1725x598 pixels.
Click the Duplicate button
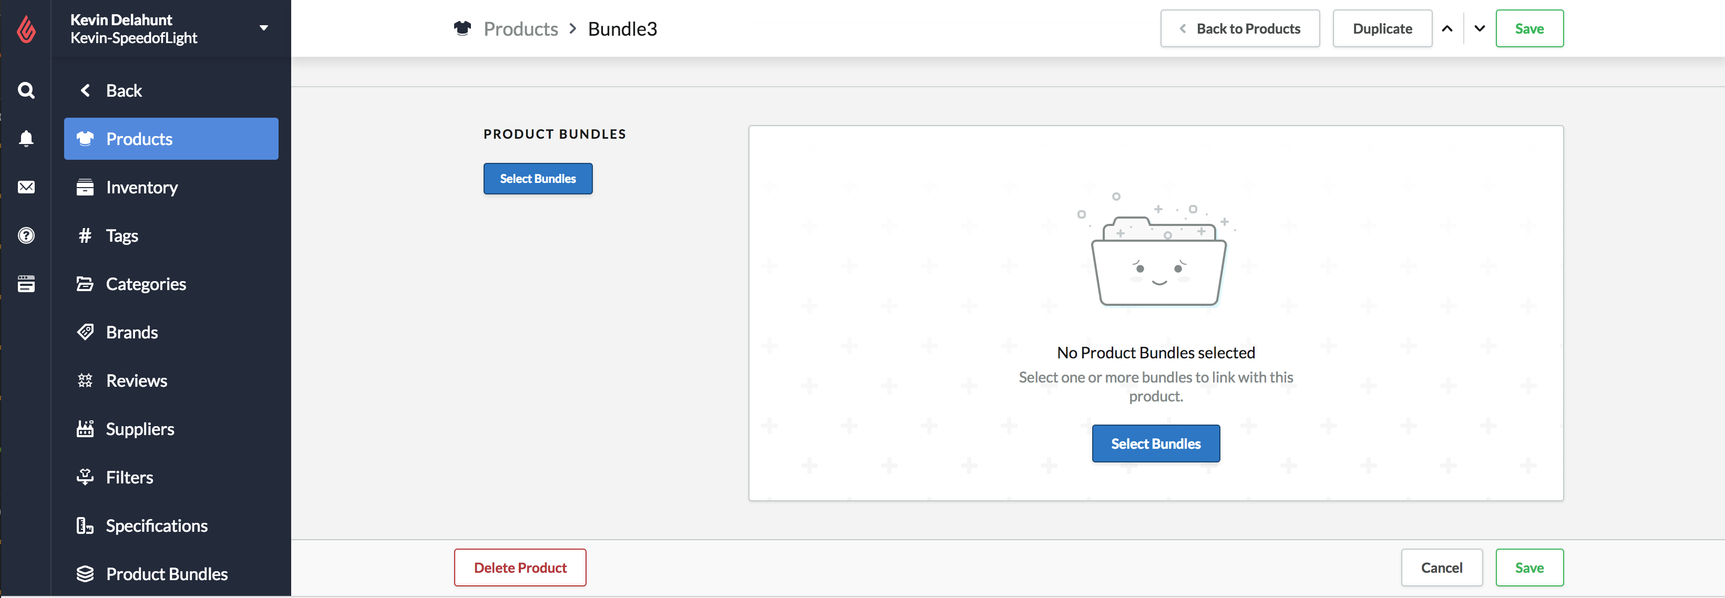click(1382, 28)
